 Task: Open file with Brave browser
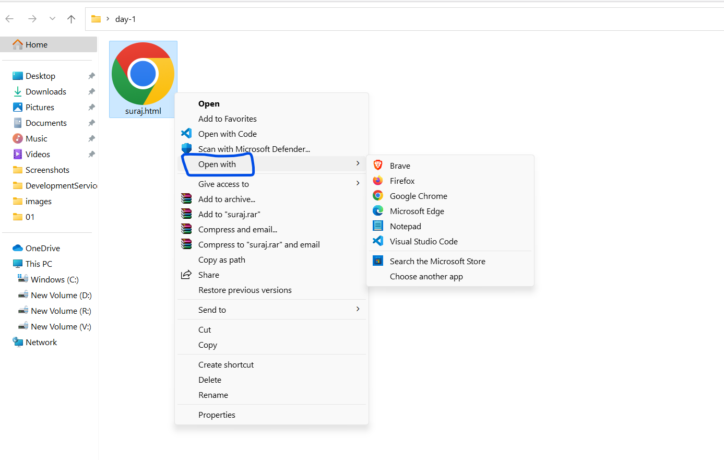point(450,166)
